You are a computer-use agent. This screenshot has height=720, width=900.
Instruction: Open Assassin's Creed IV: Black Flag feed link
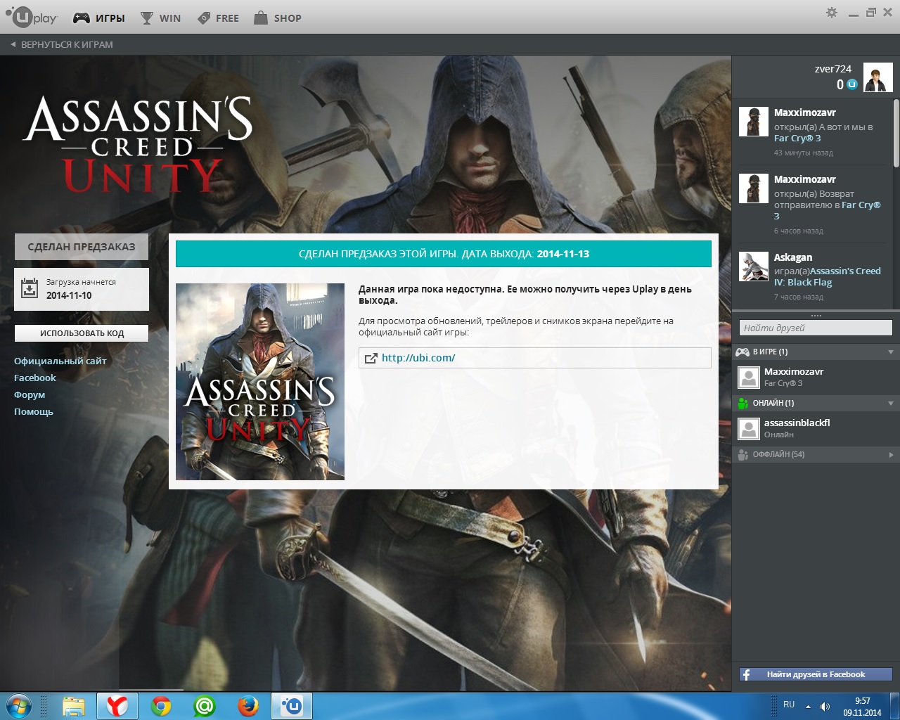pos(827,277)
